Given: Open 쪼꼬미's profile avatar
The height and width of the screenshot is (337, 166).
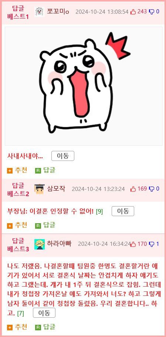Looking at the screenshot, I should tap(40, 11).
